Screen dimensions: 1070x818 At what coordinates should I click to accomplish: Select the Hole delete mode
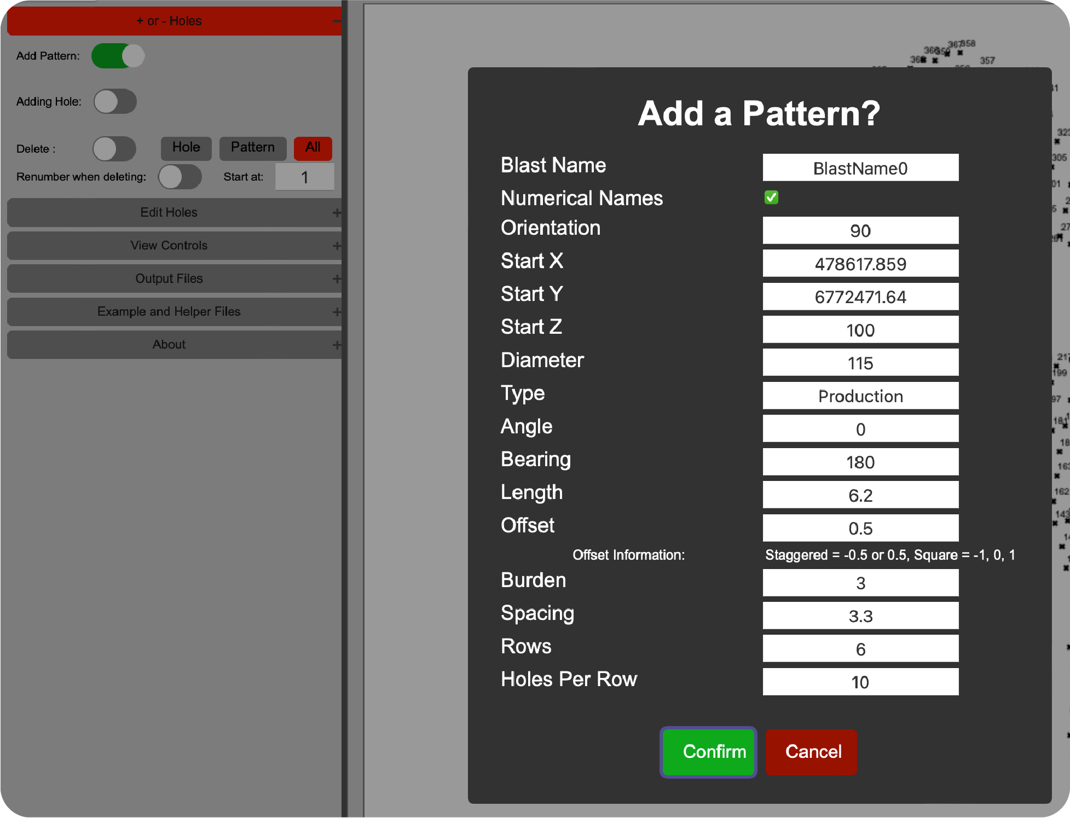point(186,147)
